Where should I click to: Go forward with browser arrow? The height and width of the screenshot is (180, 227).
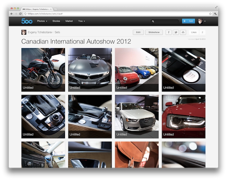[16, 14]
